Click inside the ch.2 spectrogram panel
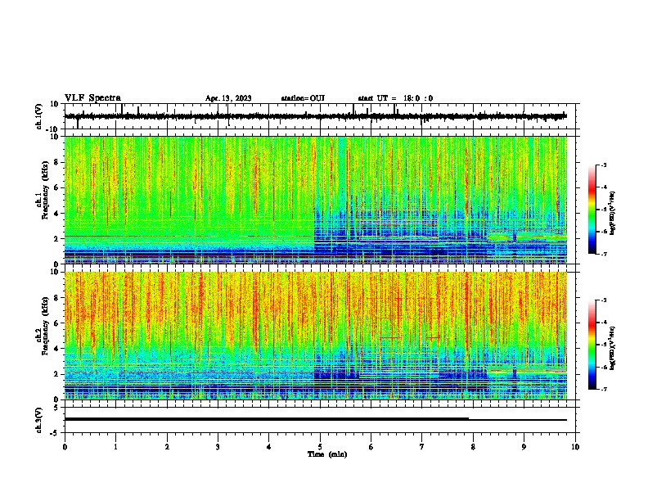 tap(316, 336)
